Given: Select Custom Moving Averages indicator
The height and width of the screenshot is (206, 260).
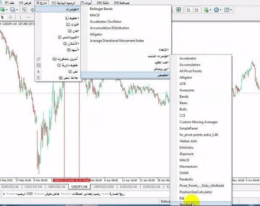Looking at the screenshot, I should [198, 122].
